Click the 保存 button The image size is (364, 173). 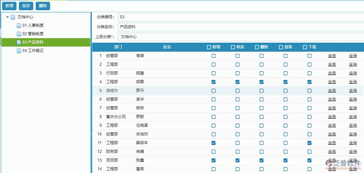click(26, 5)
